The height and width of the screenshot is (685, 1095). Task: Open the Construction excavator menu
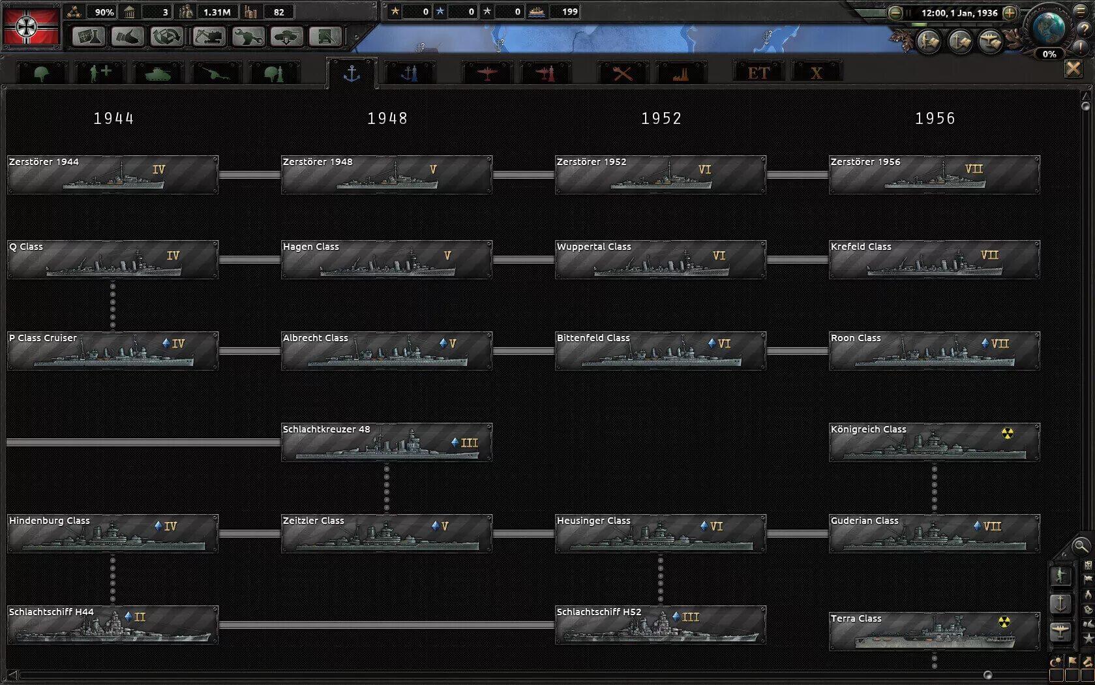click(209, 37)
